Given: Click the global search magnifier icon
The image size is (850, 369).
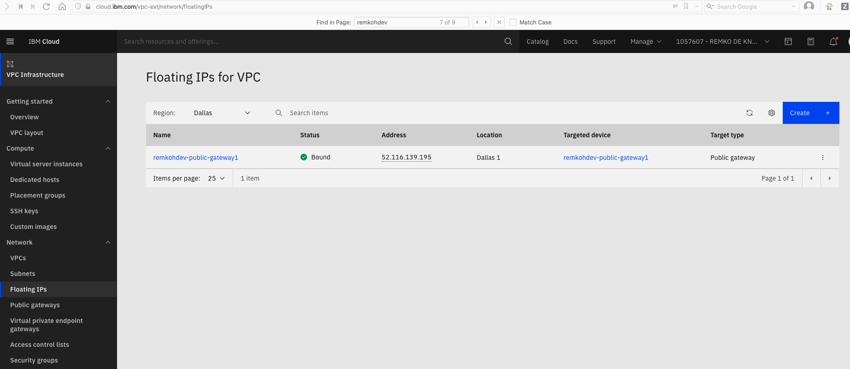Looking at the screenshot, I should click(x=508, y=41).
